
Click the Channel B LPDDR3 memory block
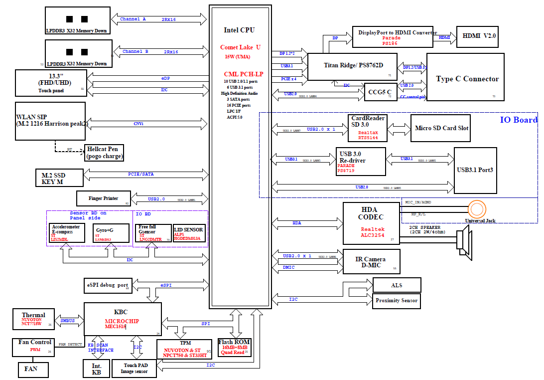point(77,53)
